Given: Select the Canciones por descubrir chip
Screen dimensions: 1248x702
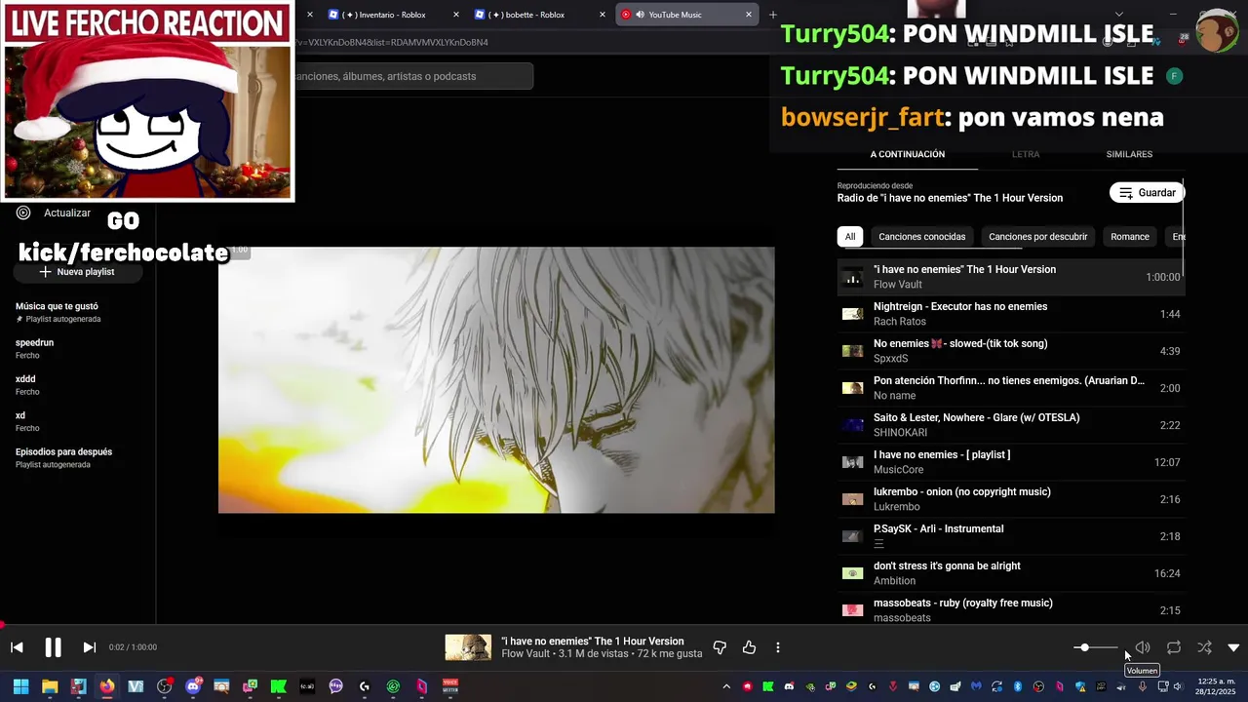Looking at the screenshot, I should tap(1037, 237).
